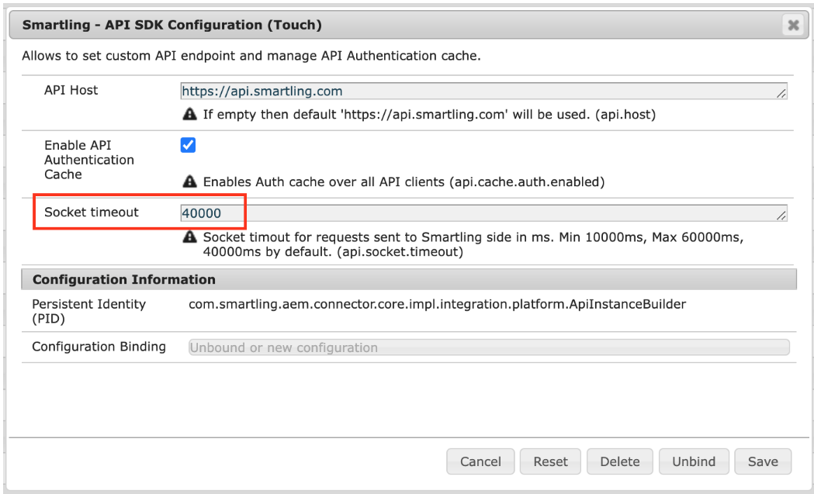
Task: Click the 'Persistent Identity (PID)' label
Action: click(x=88, y=311)
